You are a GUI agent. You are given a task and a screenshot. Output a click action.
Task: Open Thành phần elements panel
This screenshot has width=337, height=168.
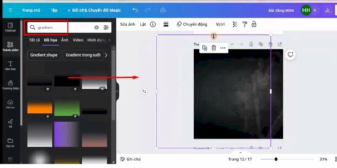[x=10, y=47]
